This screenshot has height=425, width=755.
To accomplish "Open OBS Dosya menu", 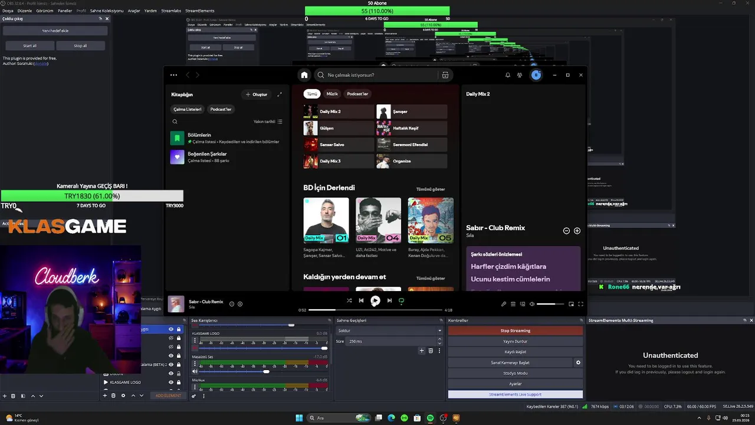I will click(8, 11).
